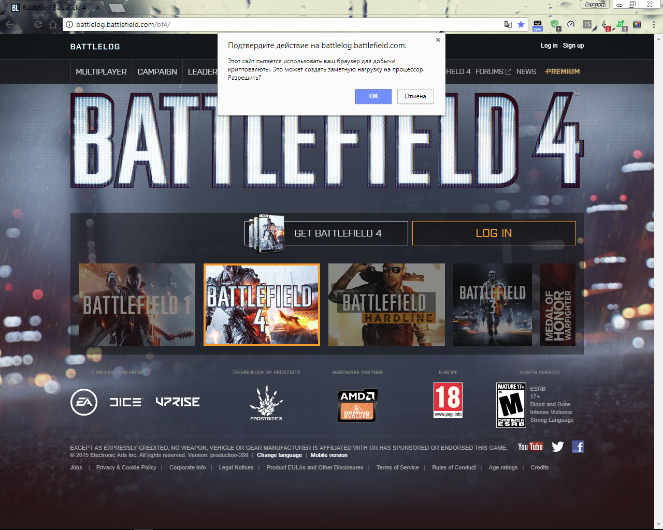The width and height of the screenshot is (663, 530).
Task: Open the LEADERBOARDS menu item
Action: pyautogui.click(x=202, y=72)
